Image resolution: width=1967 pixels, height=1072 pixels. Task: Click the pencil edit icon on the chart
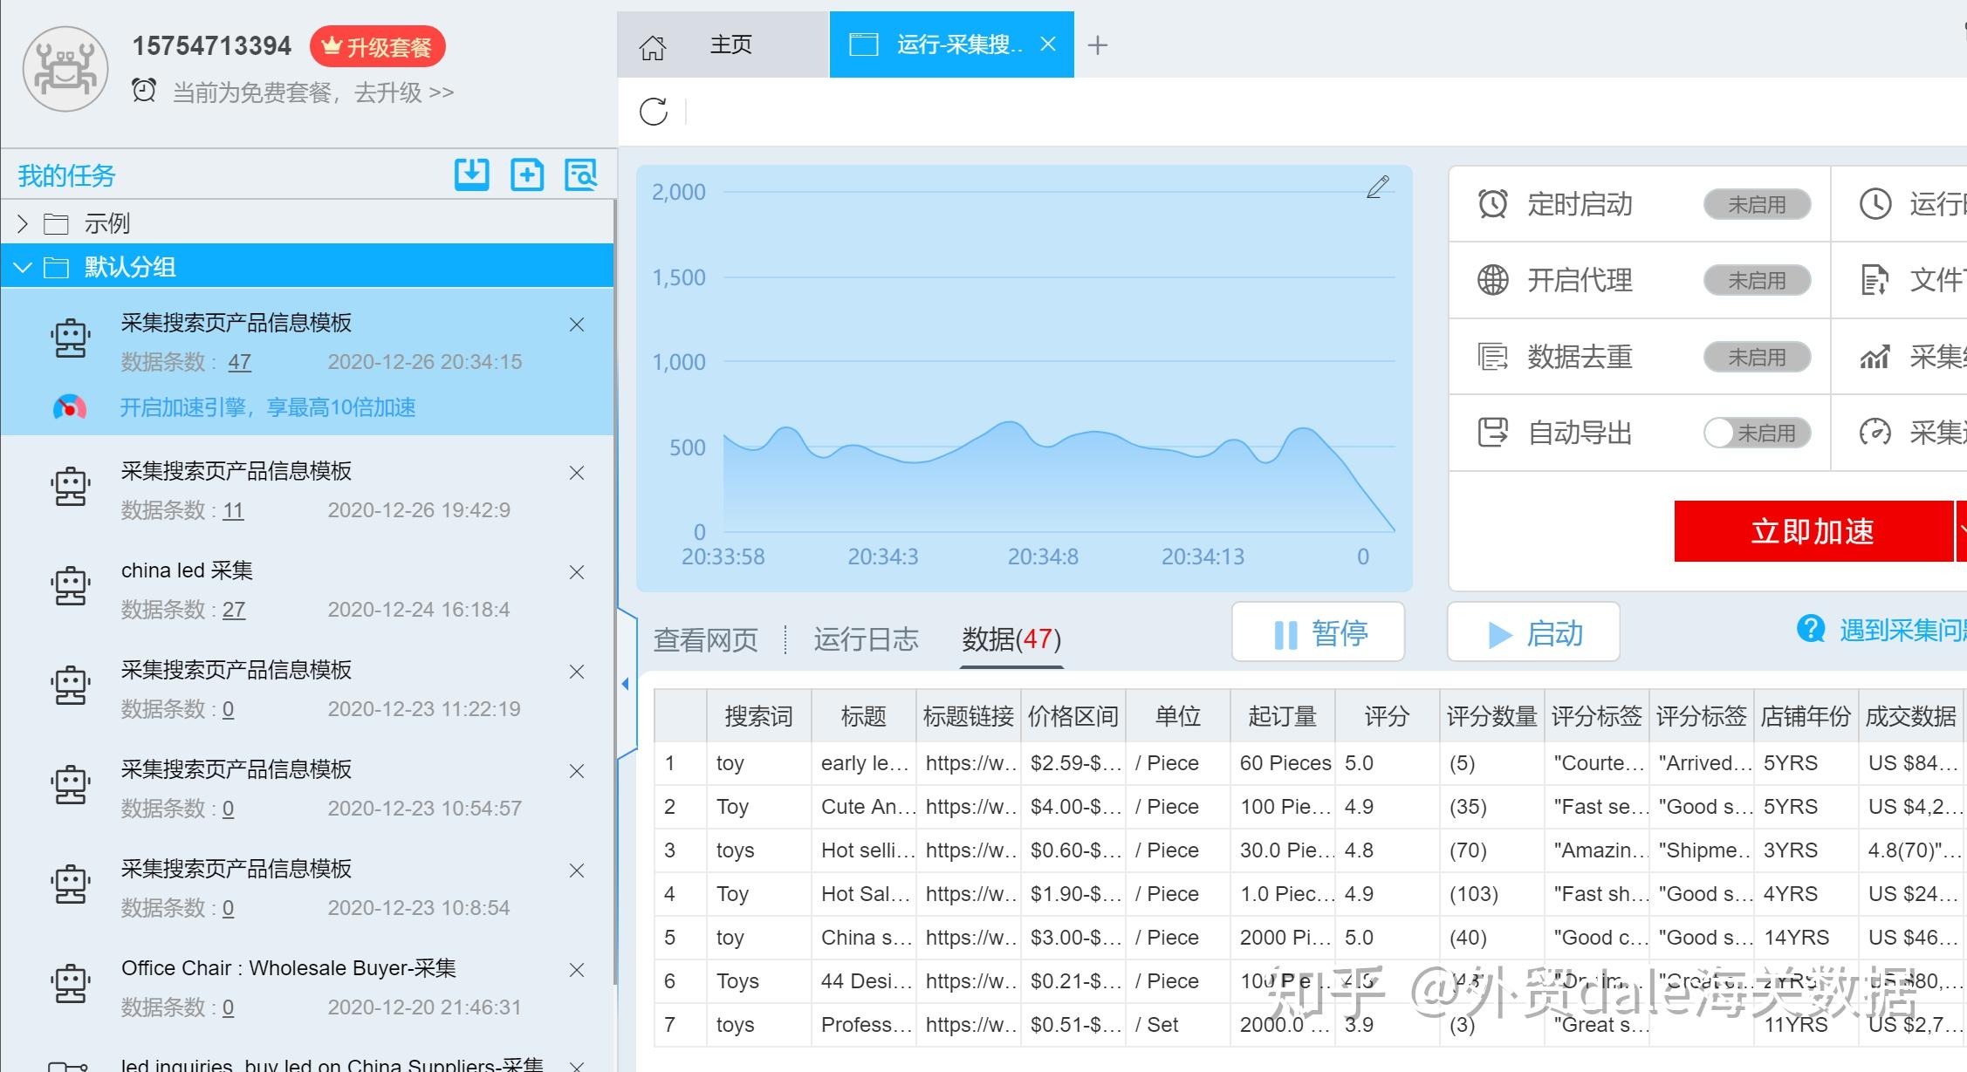coord(1378,187)
